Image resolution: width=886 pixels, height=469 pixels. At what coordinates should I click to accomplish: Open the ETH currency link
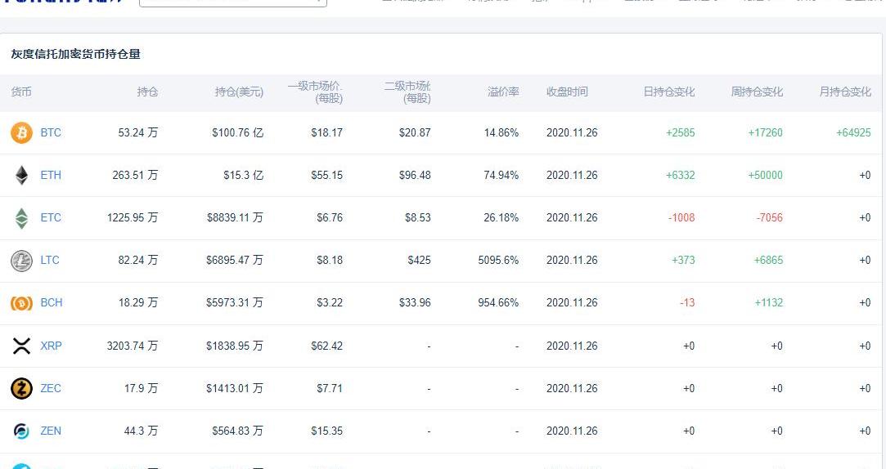point(51,175)
